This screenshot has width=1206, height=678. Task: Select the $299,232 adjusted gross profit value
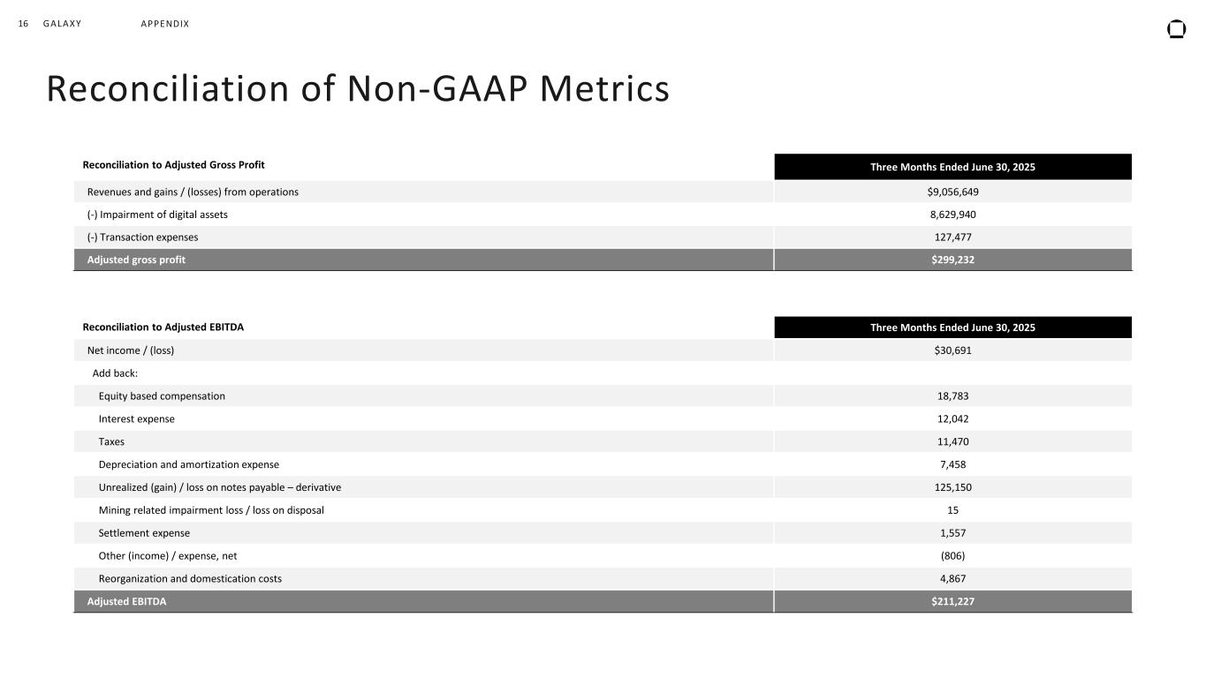[x=952, y=260]
